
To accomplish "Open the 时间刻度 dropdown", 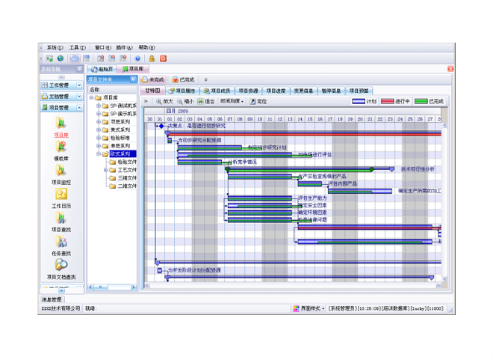I will 232,101.
